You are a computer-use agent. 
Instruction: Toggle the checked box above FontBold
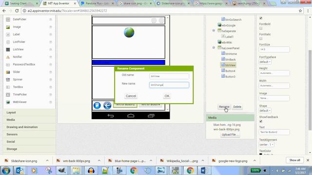click(x=261, y=18)
